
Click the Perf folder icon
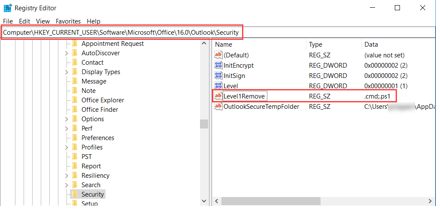[75, 128]
